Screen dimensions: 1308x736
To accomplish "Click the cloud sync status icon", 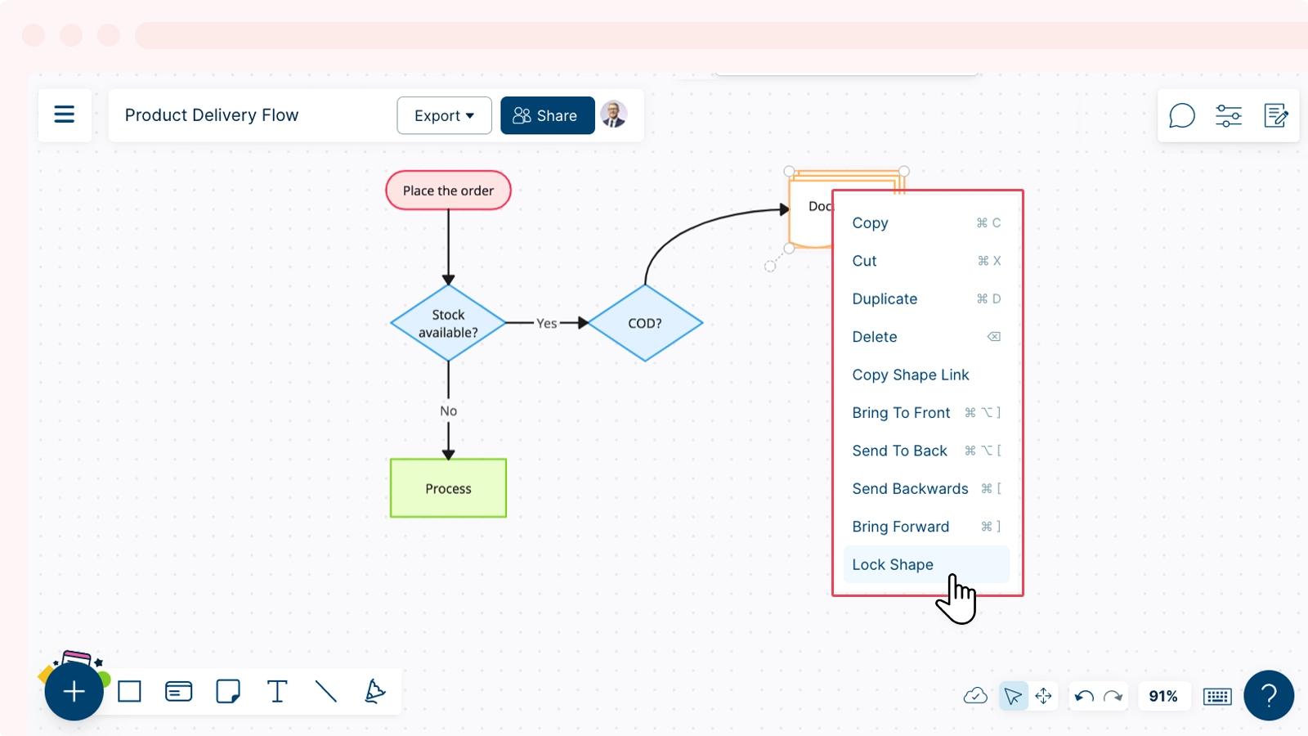I will [x=975, y=696].
